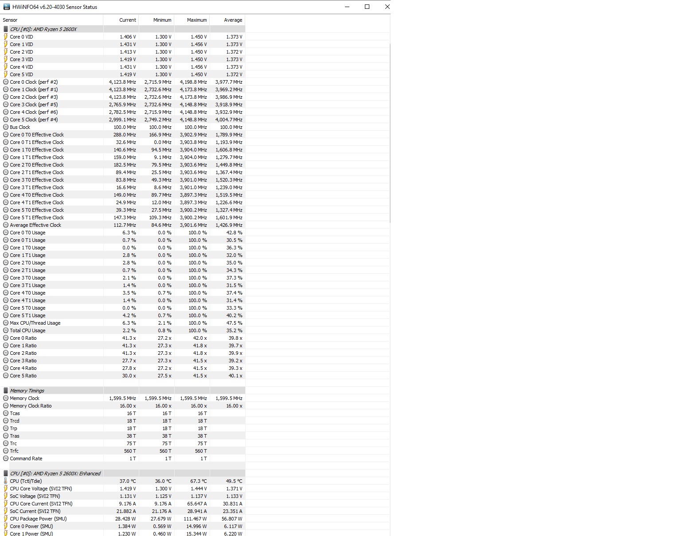Click the icon beside Memory Clock row
This screenshot has width=681, height=536.
click(6, 398)
